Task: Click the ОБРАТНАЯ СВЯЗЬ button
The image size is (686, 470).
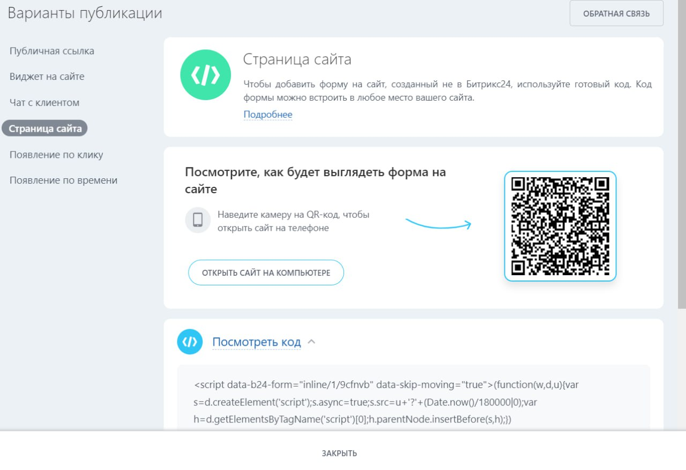Action: [616, 13]
